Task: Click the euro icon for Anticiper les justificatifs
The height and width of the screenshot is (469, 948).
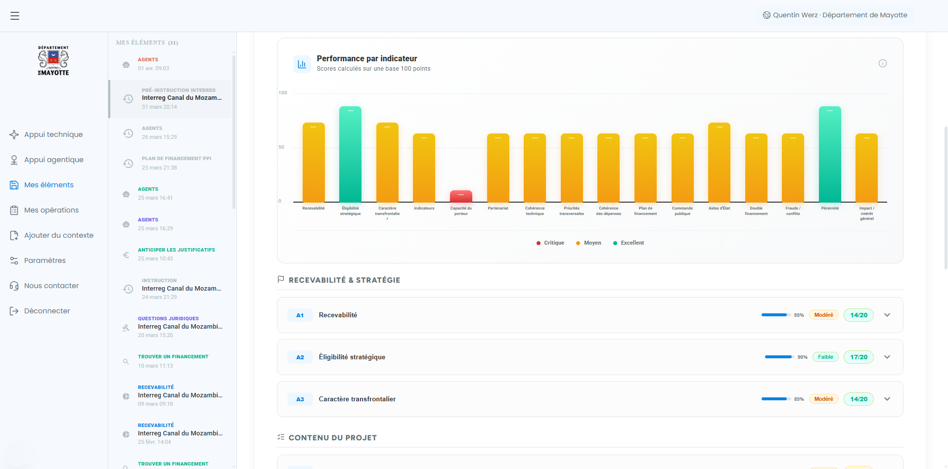Action: [x=126, y=255]
